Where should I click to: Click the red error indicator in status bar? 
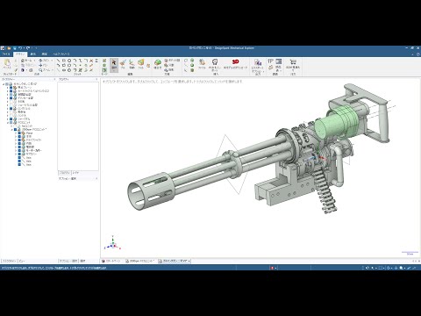click(272, 268)
